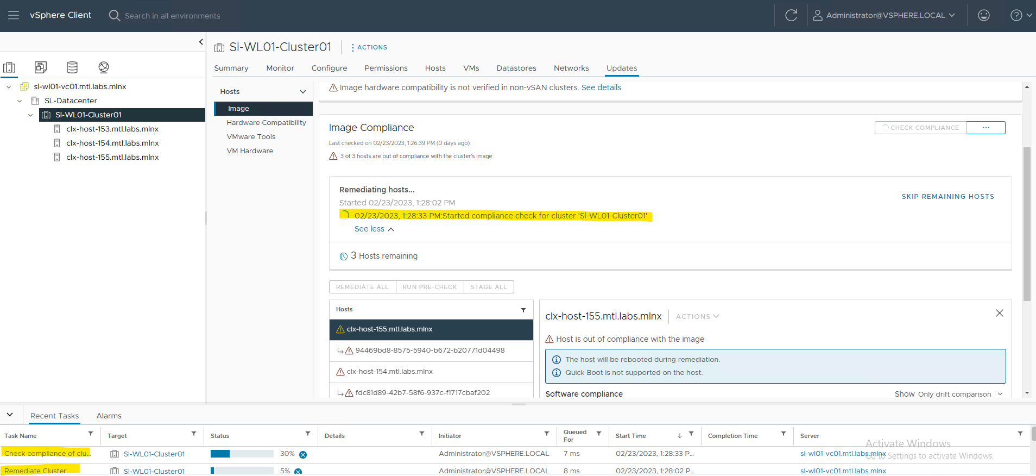1036x476 pixels.
Task: Click the REMEDIATE ALL button
Action: pos(362,287)
